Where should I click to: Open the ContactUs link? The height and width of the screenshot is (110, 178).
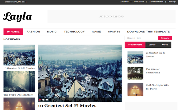point(139,2)
